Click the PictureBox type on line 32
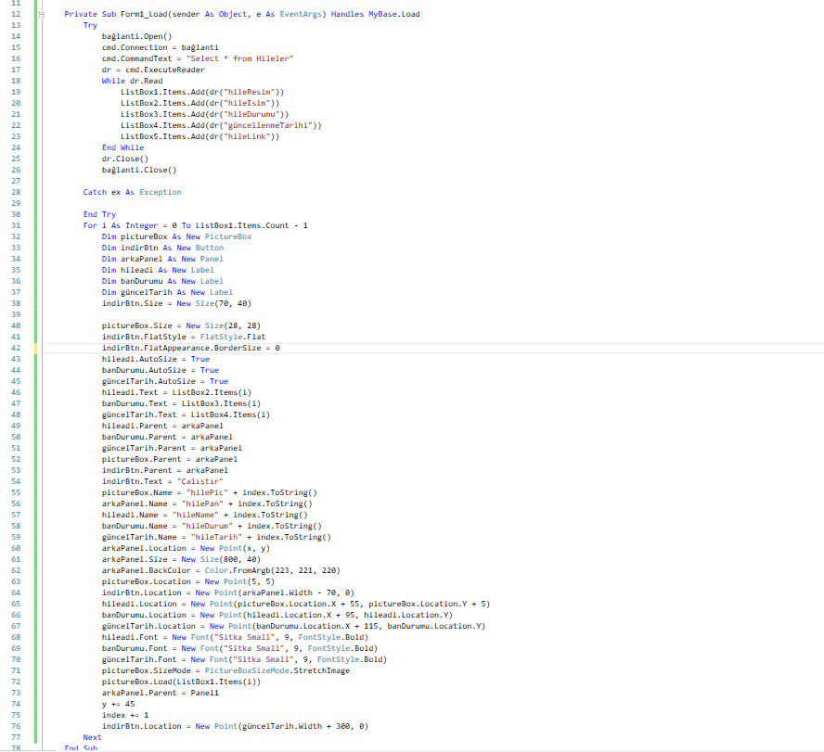 click(x=228, y=236)
